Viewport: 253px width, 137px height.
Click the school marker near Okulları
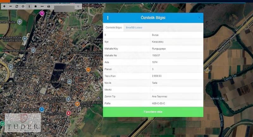20,22
